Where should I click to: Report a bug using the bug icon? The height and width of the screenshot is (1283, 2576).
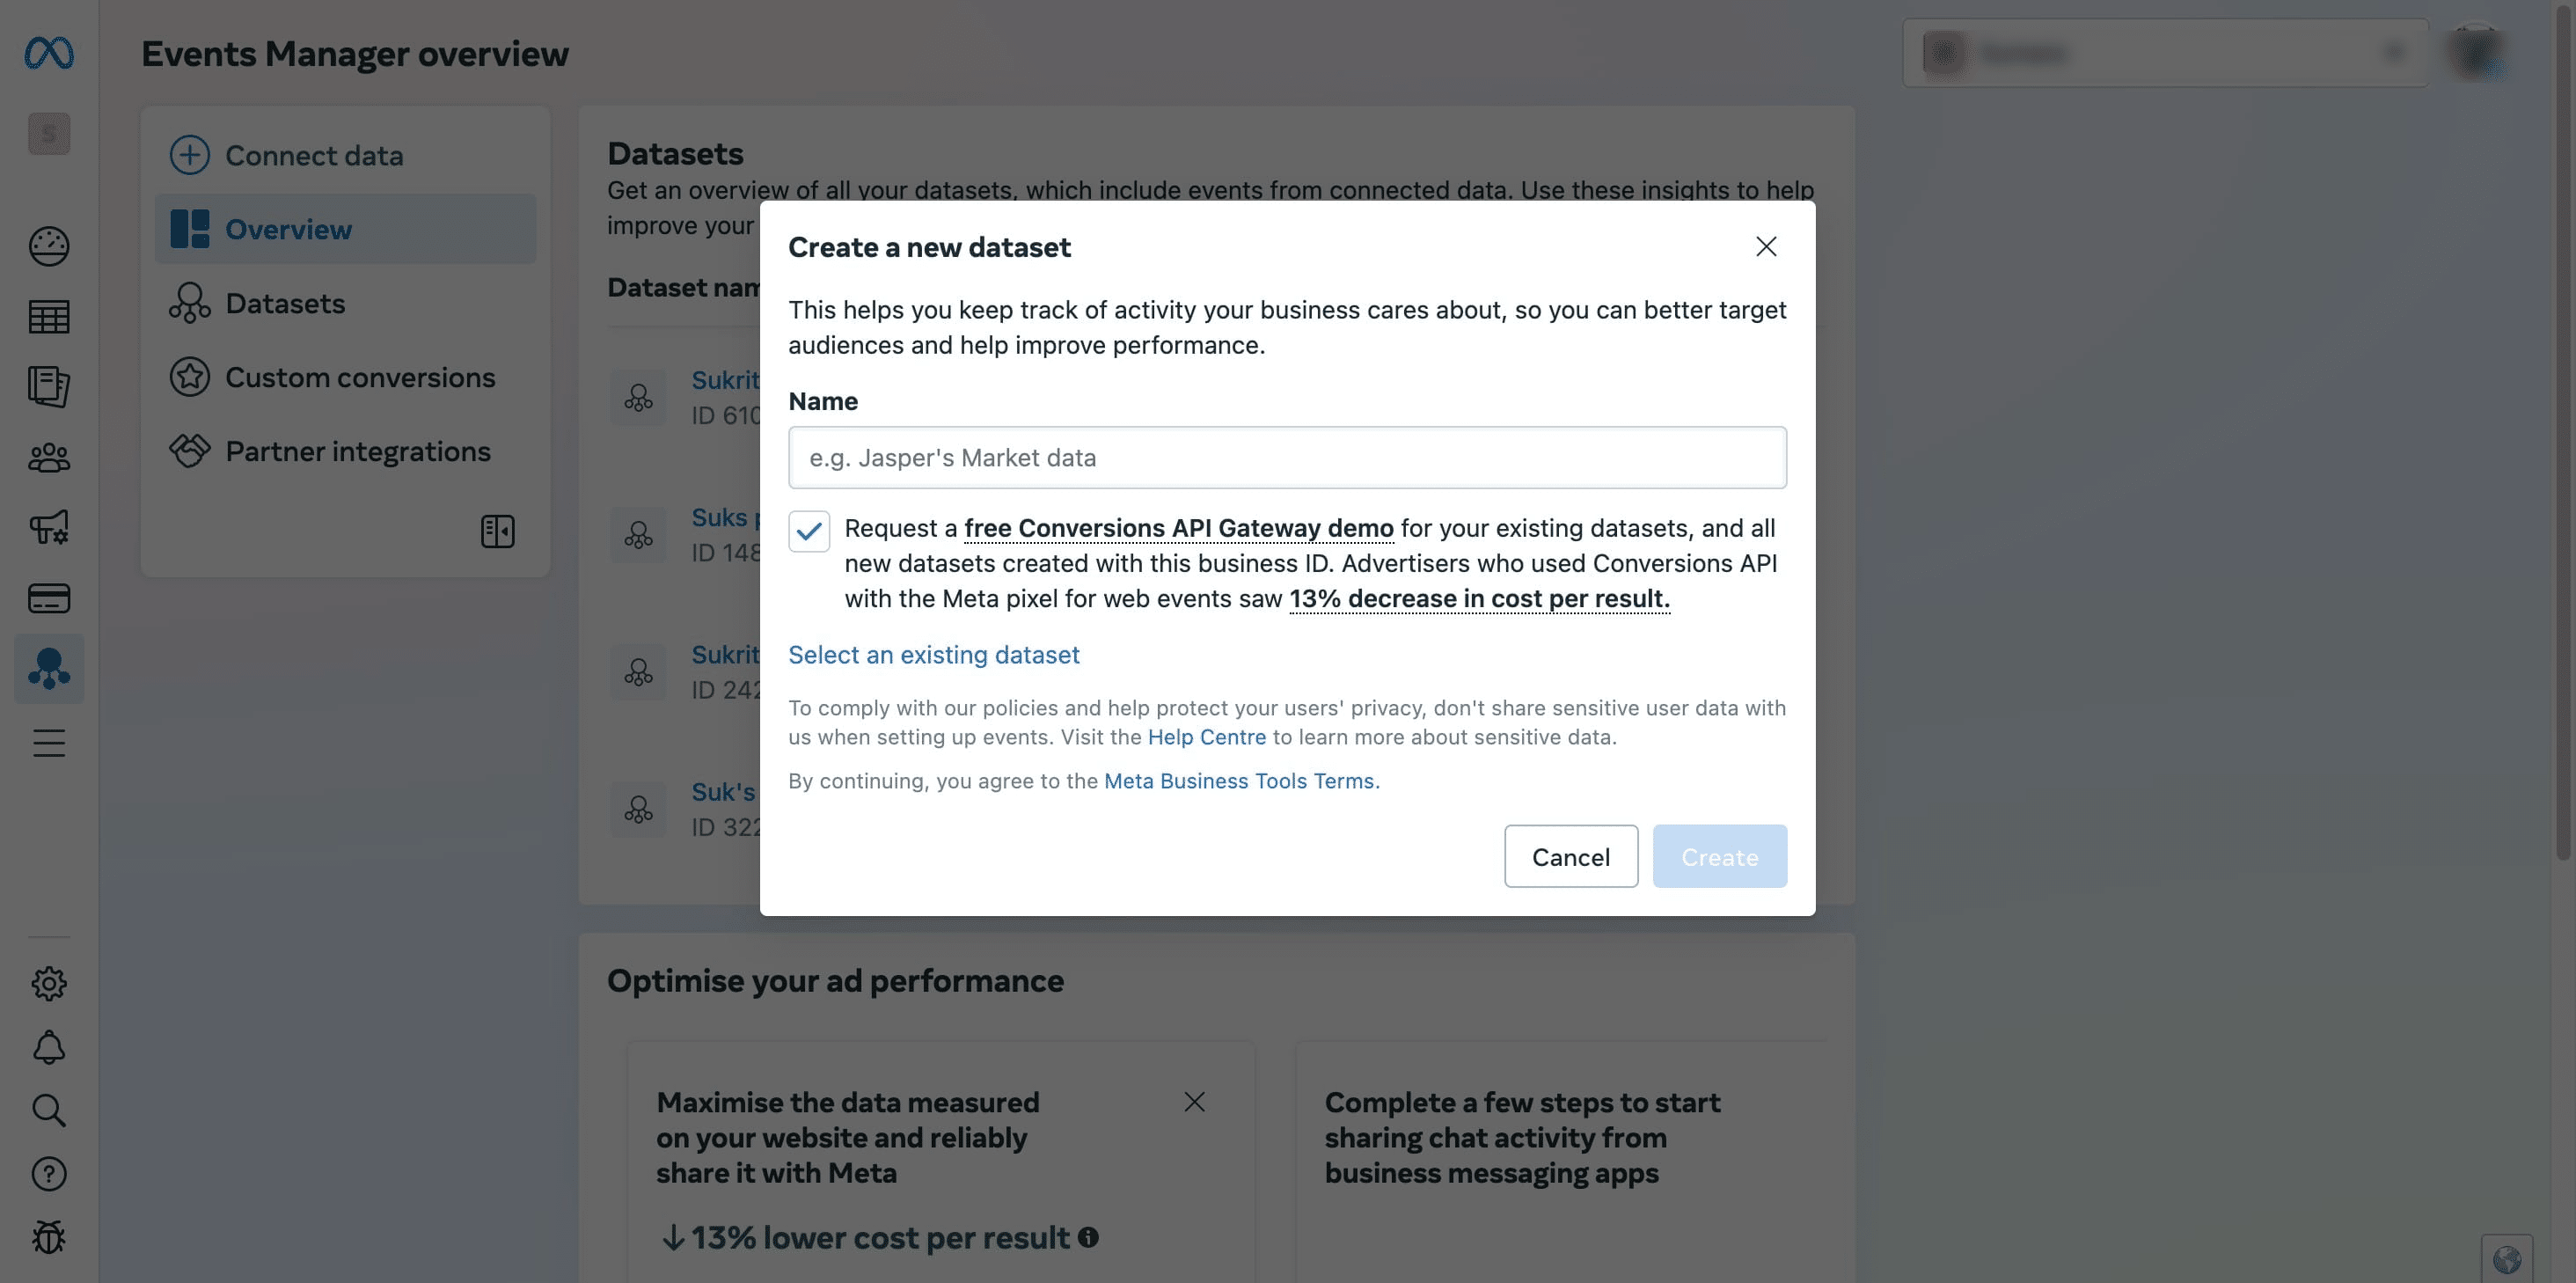click(x=48, y=1237)
